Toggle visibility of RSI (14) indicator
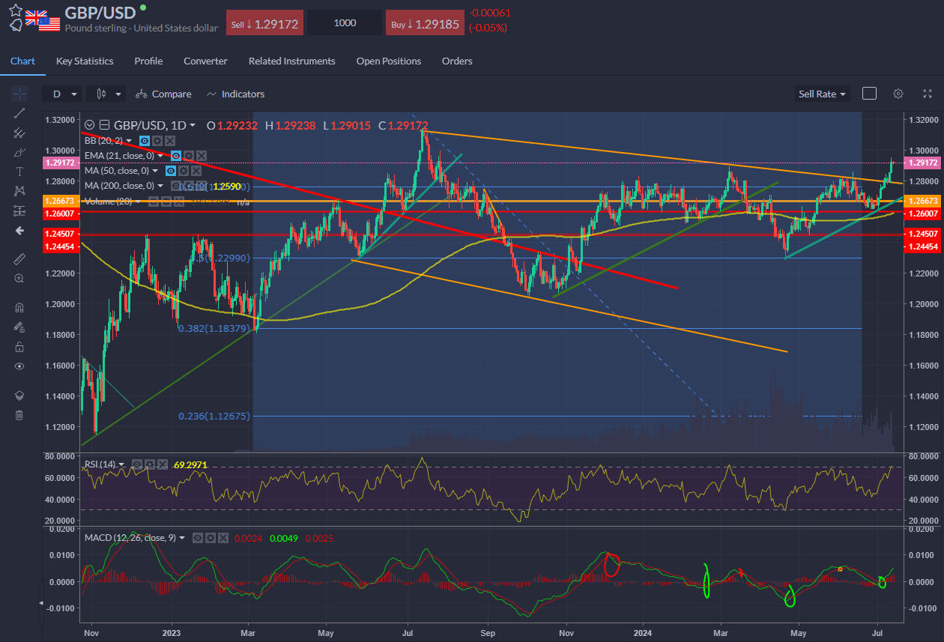 (x=136, y=464)
